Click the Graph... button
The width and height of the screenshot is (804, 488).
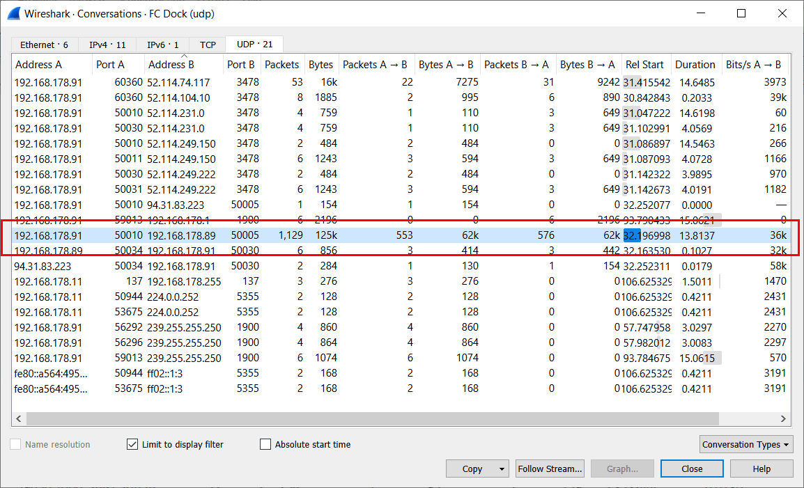(622, 469)
